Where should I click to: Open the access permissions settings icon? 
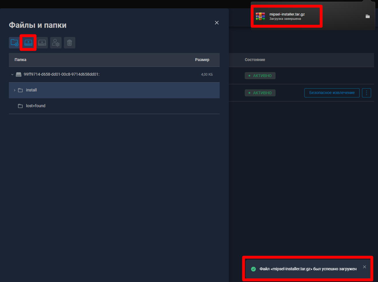[56, 43]
